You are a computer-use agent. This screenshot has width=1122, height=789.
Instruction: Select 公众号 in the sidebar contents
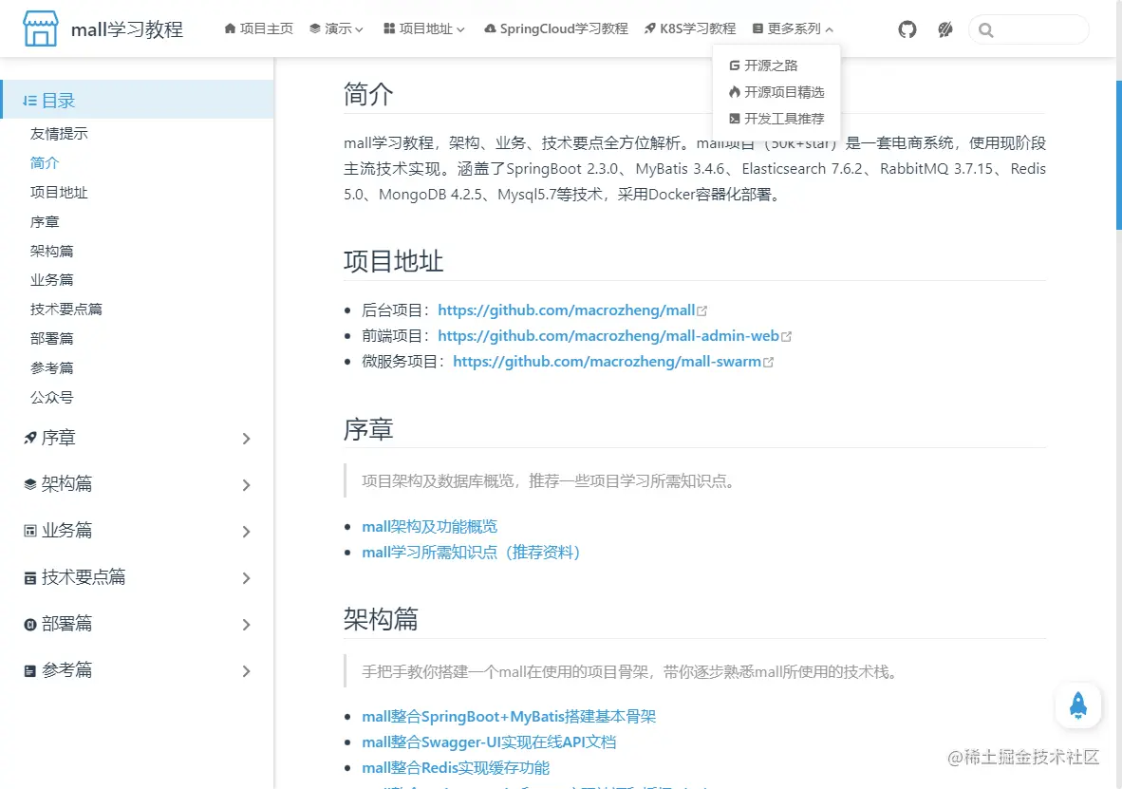pyautogui.click(x=51, y=397)
